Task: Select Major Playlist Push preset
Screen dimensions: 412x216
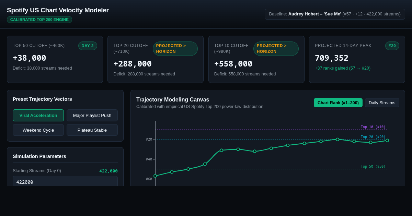Action: pyautogui.click(x=92, y=115)
